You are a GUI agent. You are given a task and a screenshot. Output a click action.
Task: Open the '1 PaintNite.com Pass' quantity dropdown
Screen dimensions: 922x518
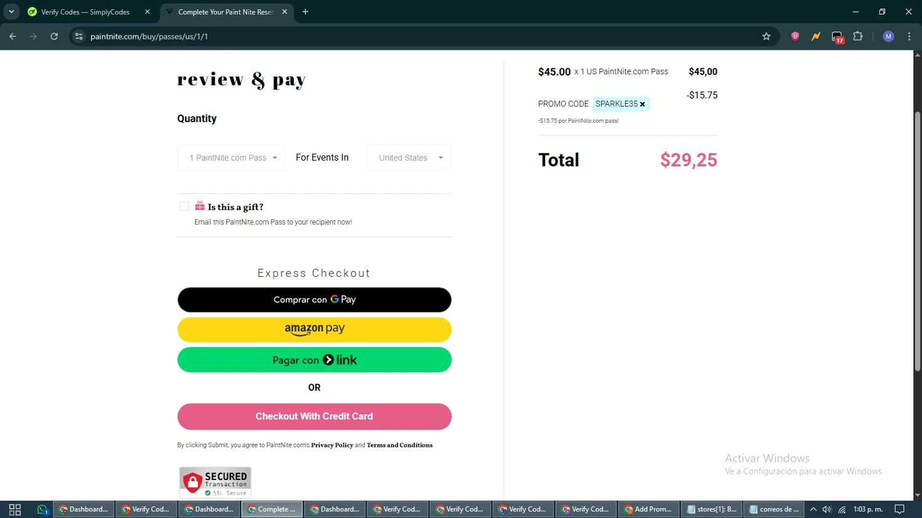pyautogui.click(x=231, y=158)
